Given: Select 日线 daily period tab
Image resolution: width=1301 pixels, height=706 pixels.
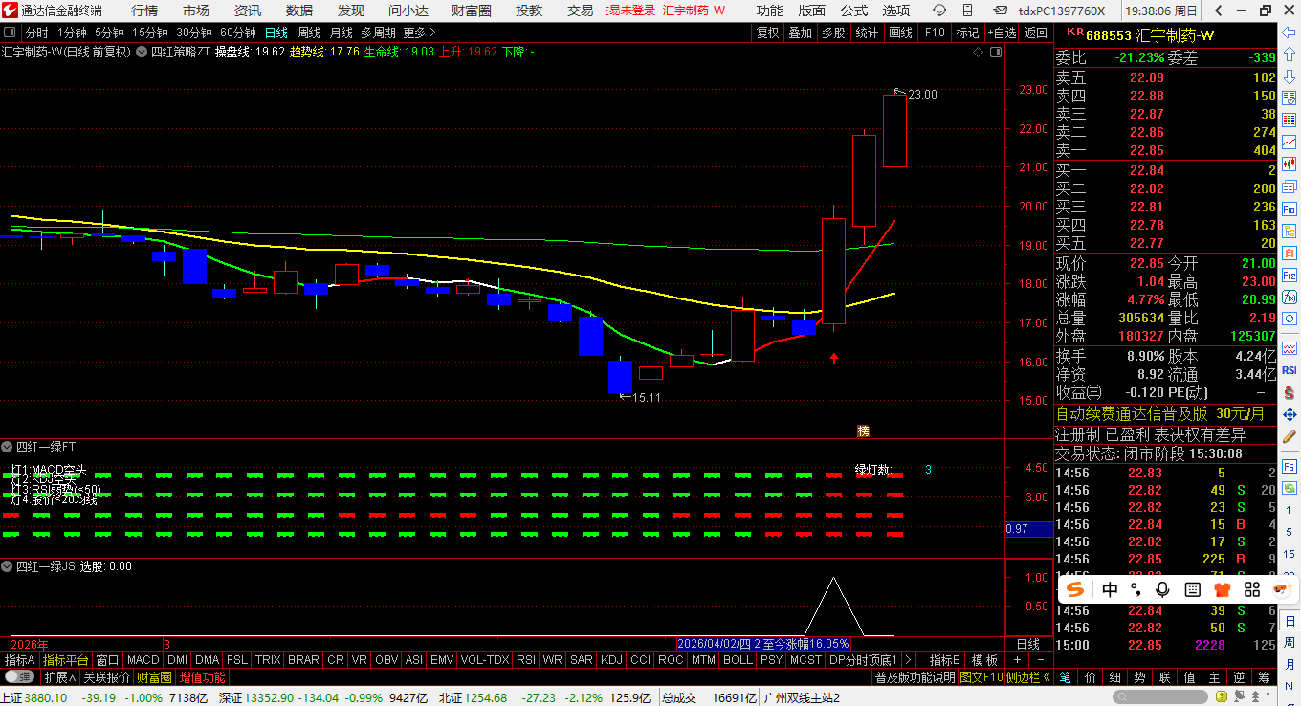Looking at the screenshot, I should click(x=276, y=33).
